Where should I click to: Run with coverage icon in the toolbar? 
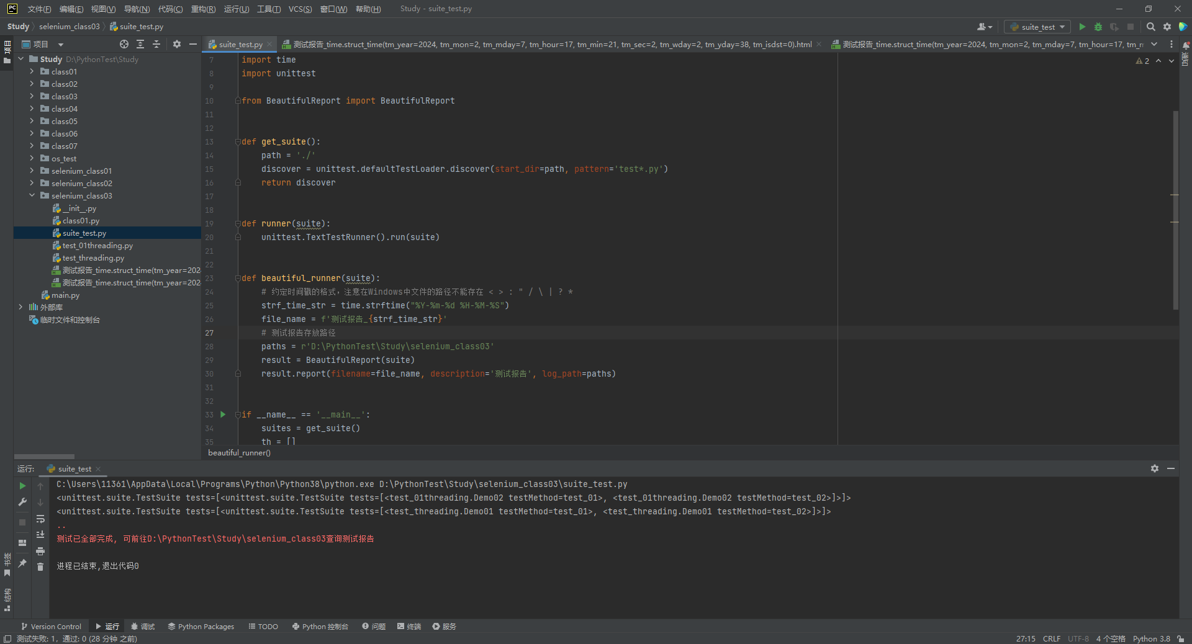pyautogui.click(x=1114, y=27)
